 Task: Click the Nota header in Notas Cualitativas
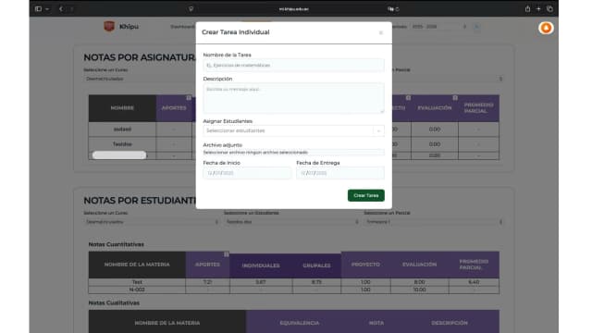pos(376,323)
